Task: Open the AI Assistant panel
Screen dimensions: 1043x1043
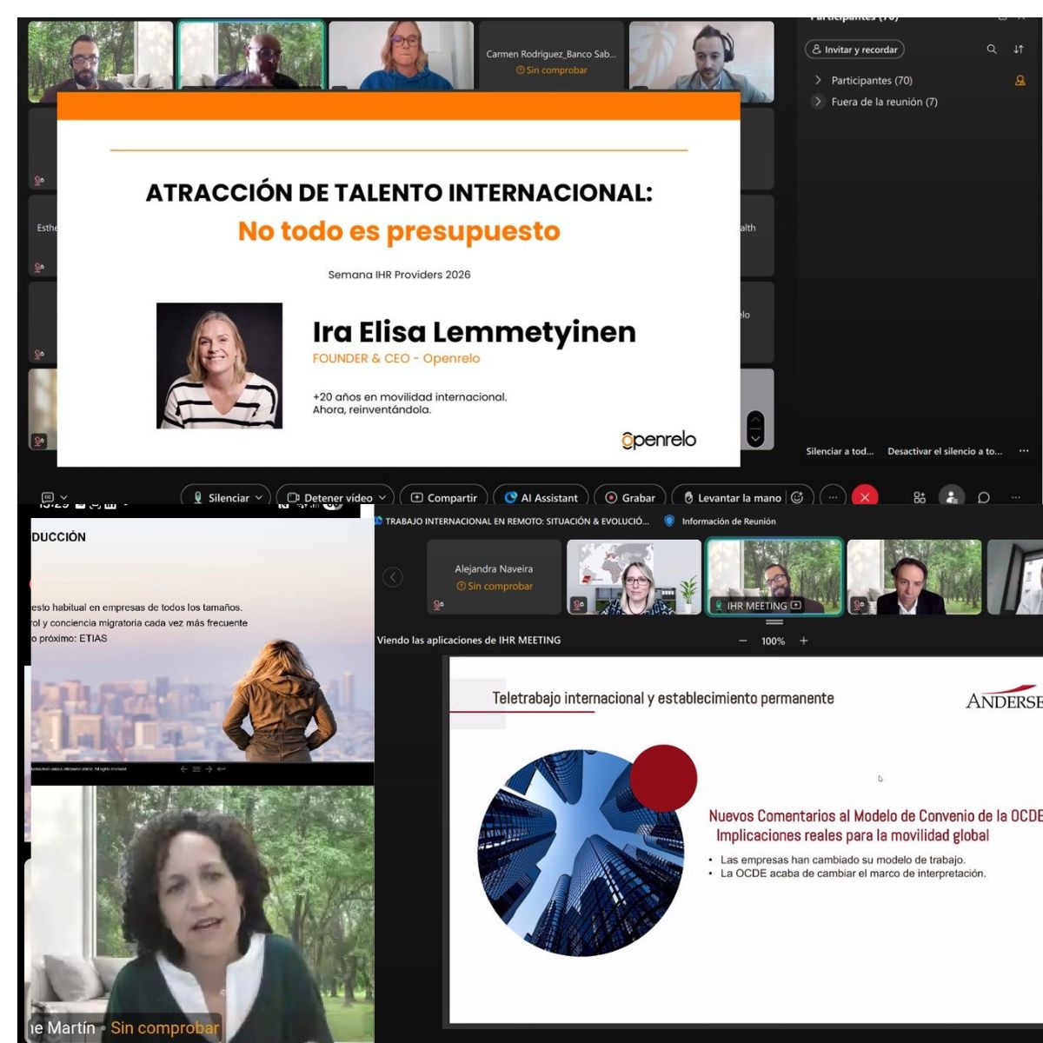Action: point(541,498)
